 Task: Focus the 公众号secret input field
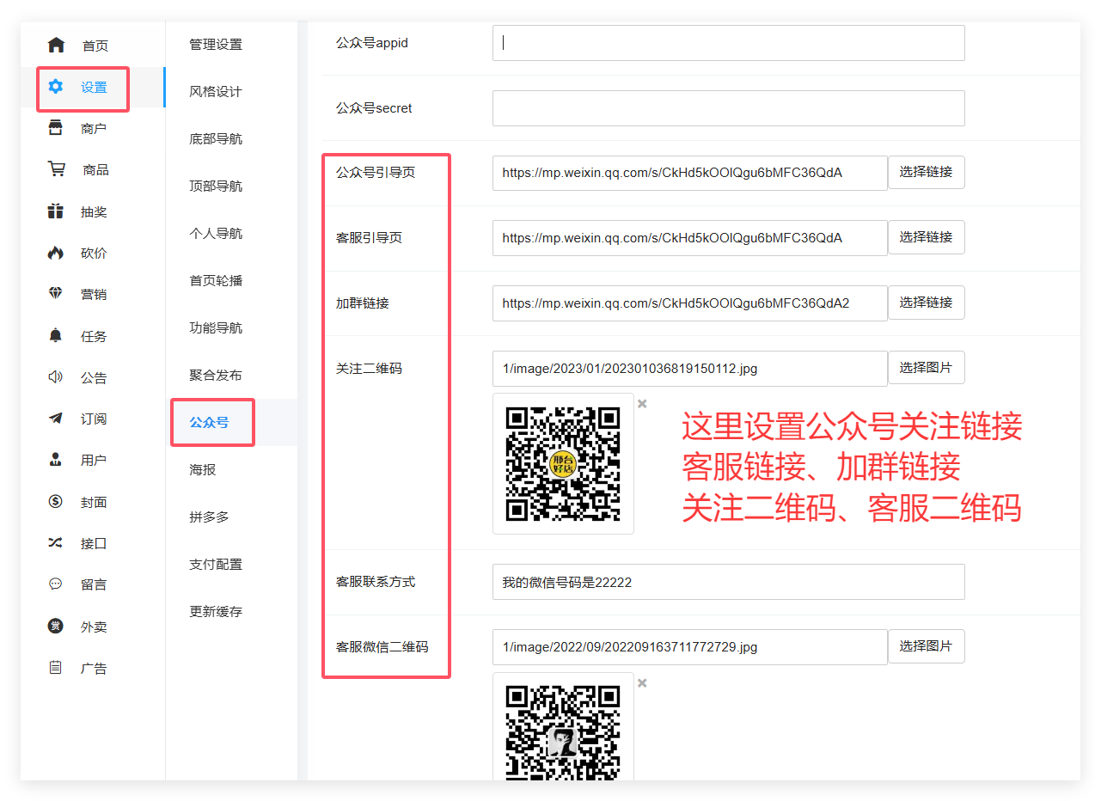pos(728,108)
